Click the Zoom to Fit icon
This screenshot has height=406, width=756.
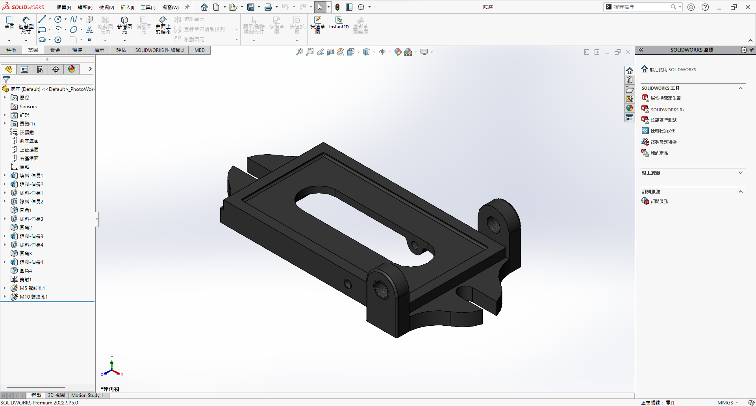pyautogui.click(x=300, y=52)
